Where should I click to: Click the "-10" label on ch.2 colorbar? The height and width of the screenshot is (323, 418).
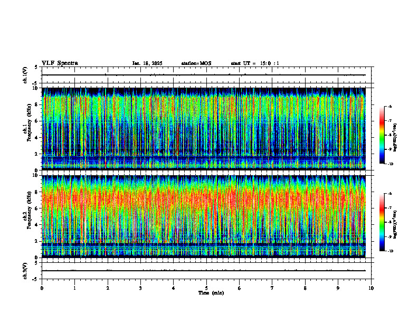pyautogui.click(x=391, y=251)
